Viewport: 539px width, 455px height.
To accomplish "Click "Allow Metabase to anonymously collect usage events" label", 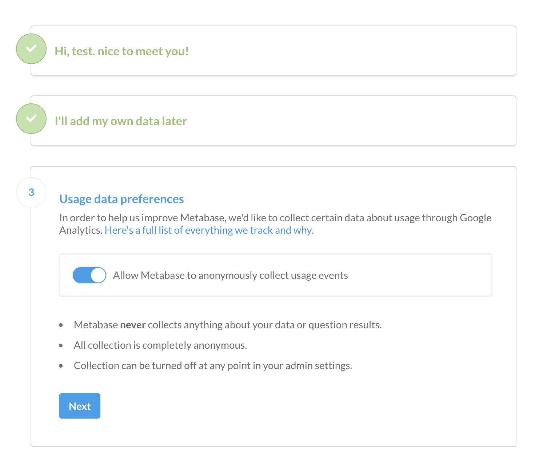I will point(231,276).
